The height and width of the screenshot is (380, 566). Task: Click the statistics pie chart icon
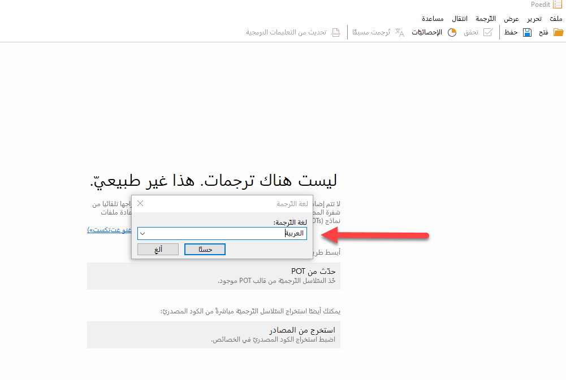pyautogui.click(x=452, y=32)
